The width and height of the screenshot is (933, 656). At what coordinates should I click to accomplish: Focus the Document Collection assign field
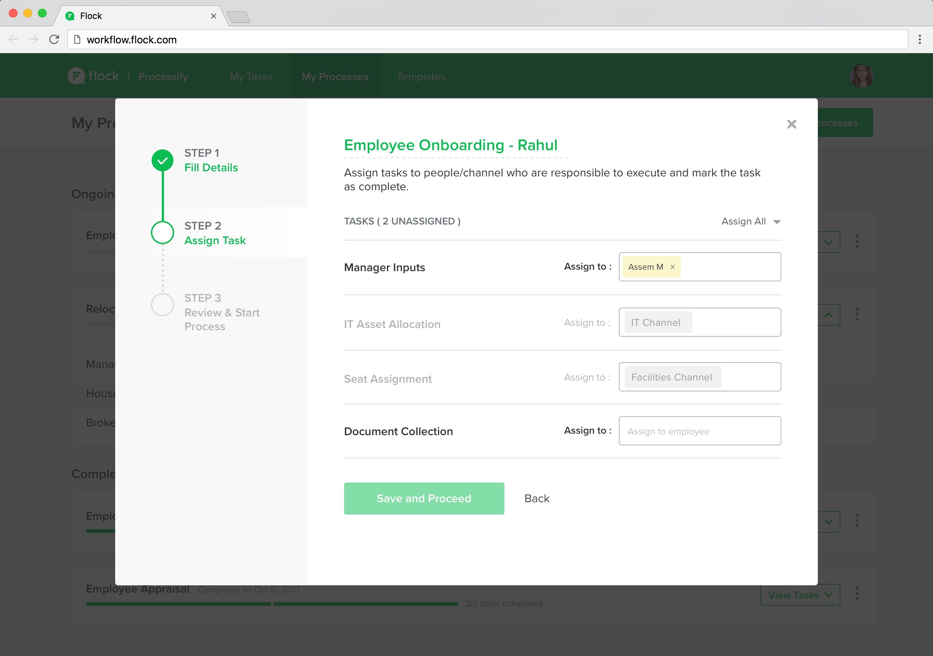point(700,431)
